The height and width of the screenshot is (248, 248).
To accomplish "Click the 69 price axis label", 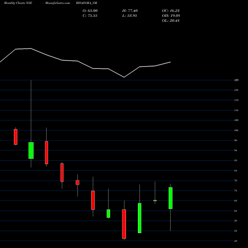I will [236, 201].
